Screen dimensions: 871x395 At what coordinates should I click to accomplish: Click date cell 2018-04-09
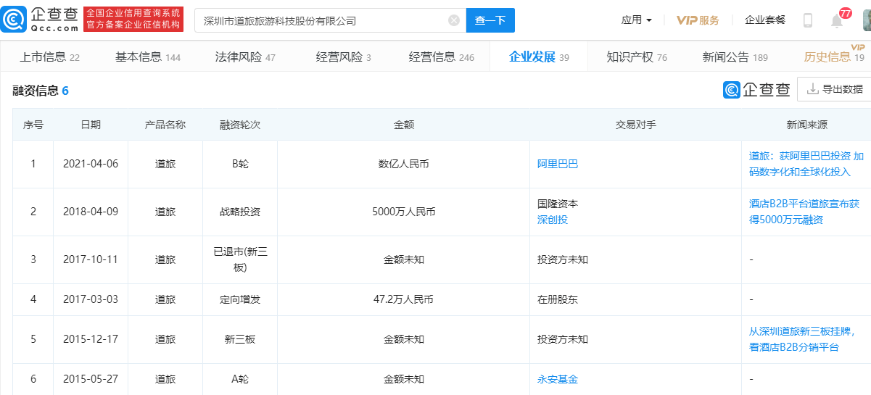point(91,212)
